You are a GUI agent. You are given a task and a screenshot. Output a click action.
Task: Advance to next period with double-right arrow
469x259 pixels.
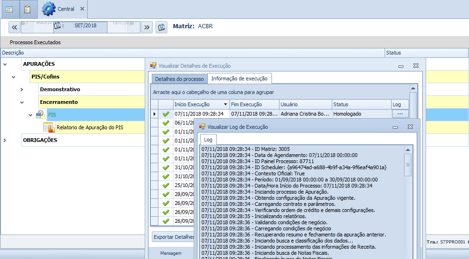[x=147, y=27]
